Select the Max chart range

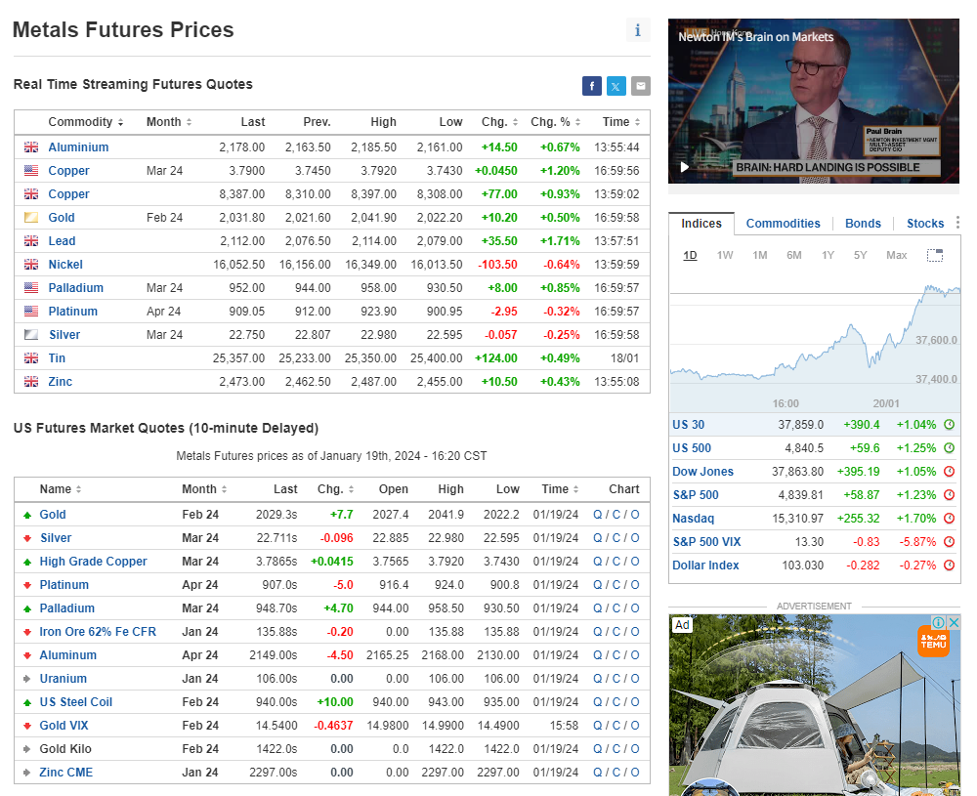click(896, 255)
